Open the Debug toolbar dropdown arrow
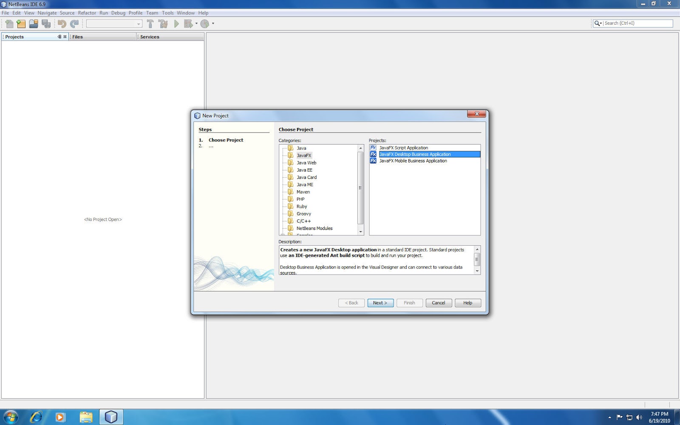 (196, 24)
